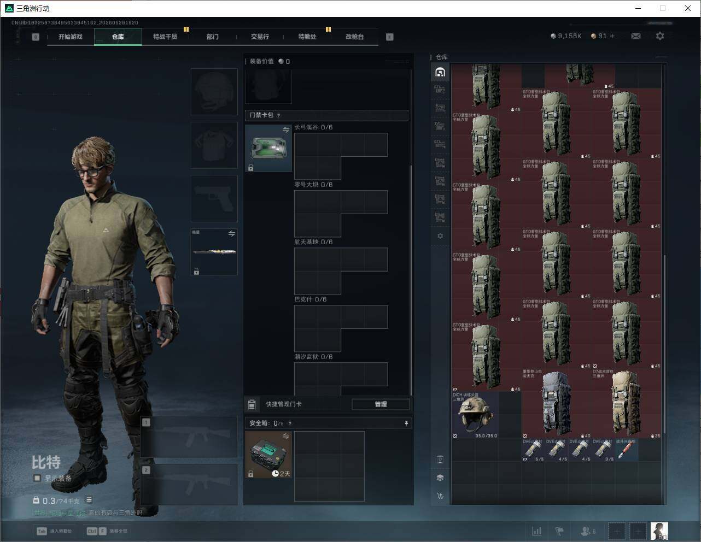
Task: Click the 进入特勤处 Tab shortcut
Action: click(x=54, y=531)
